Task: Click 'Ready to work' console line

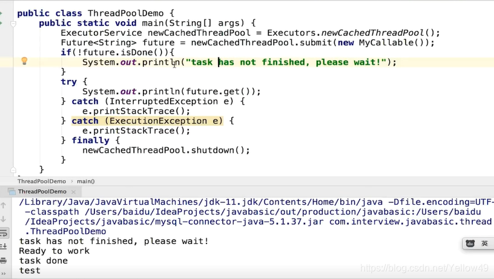Action: pyautogui.click(x=54, y=251)
